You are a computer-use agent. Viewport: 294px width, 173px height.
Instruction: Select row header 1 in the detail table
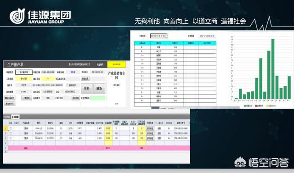coord(6,128)
